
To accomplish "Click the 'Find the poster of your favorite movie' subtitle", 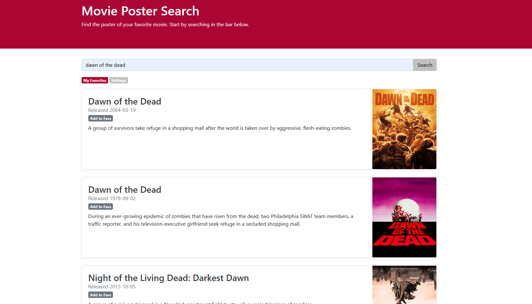I will [165, 24].
